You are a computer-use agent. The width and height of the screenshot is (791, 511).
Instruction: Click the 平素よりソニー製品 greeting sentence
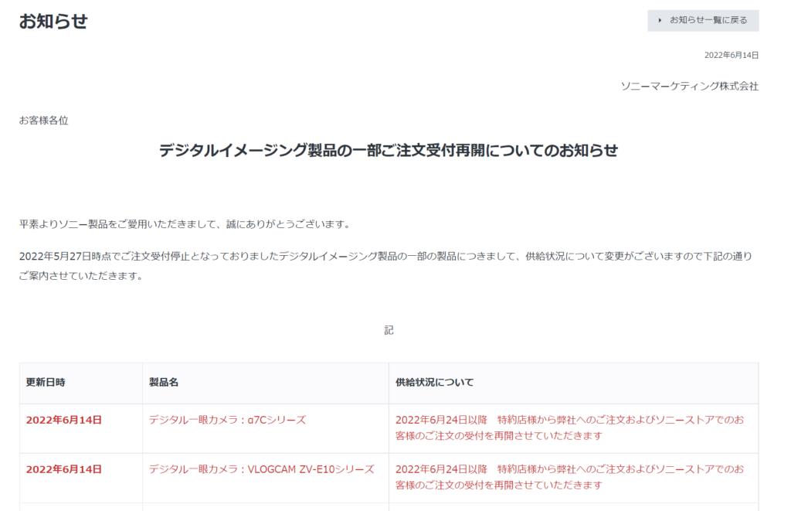(x=185, y=224)
